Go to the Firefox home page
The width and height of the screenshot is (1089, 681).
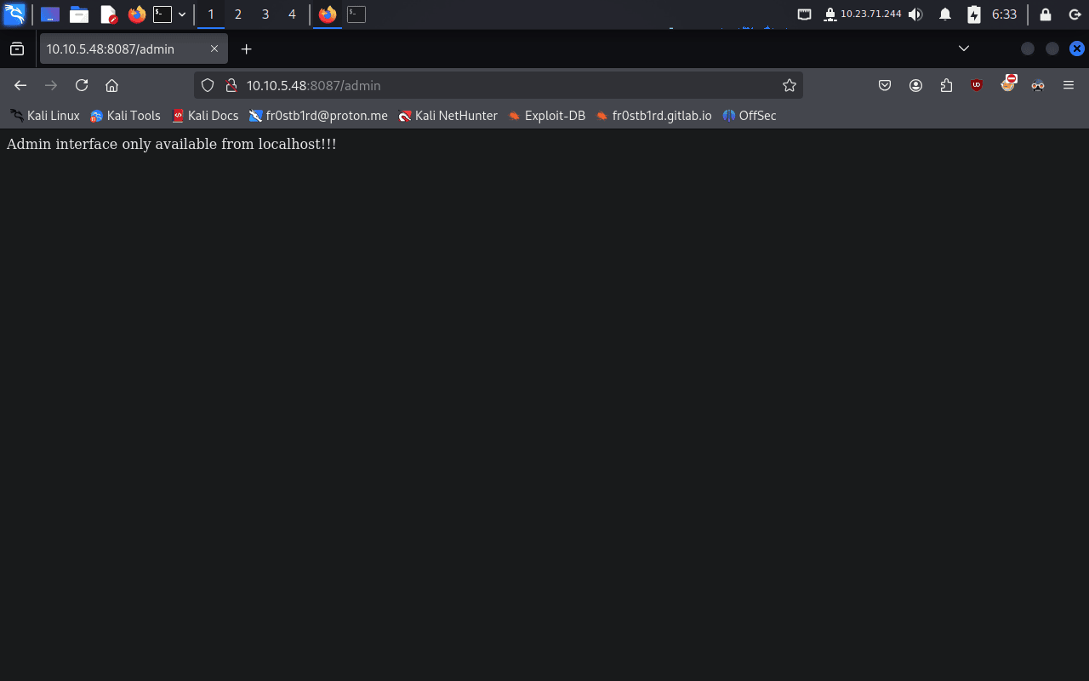click(x=111, y=85)
